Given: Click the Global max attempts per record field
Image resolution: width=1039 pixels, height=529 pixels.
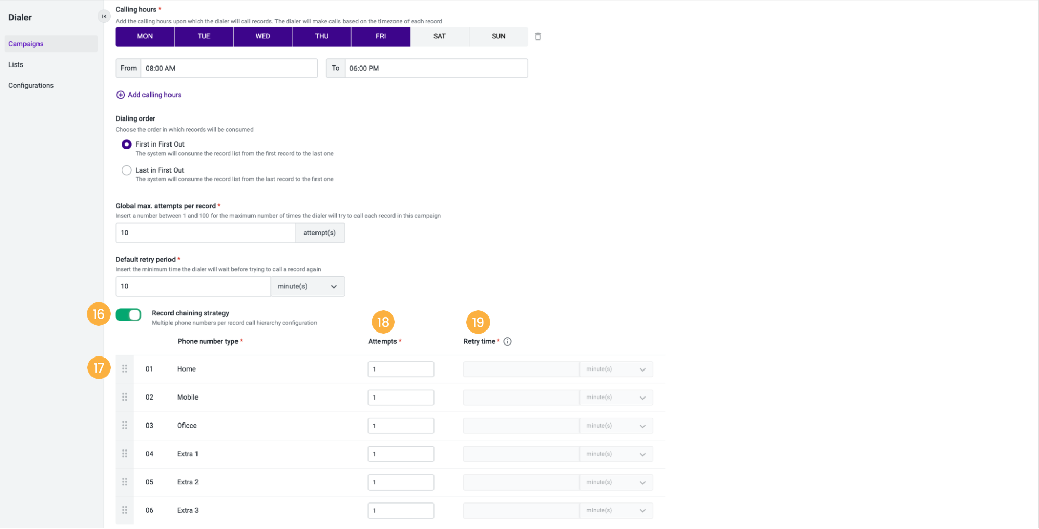Looking at the screenshot, I should pyautogui.click(x=205, y=233).
